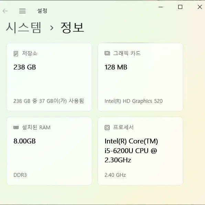Open the 설치된 RAM card

click(49, 151)
